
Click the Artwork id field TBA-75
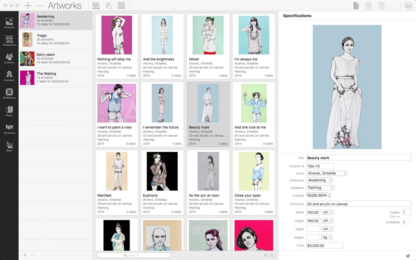(x=320, y=166)
